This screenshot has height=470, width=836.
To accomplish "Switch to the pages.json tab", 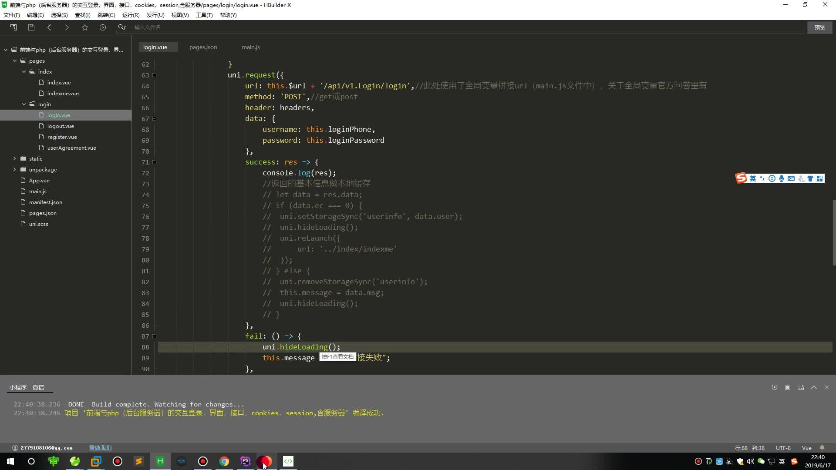I will pos(203,47).
